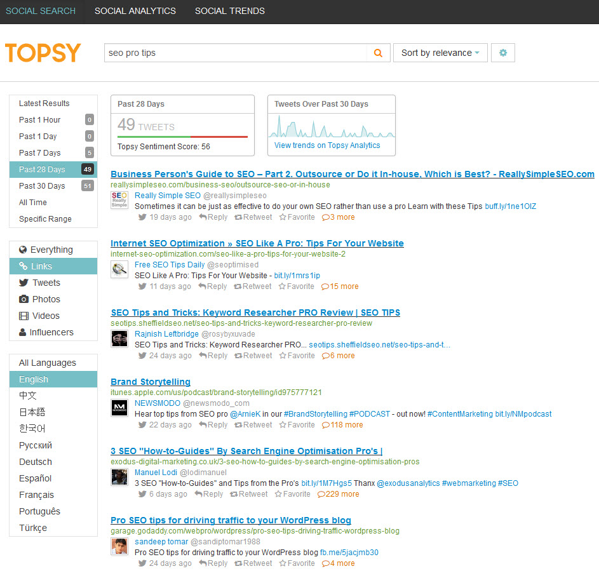Click the @ArnieK mention link

click(245, 414)
